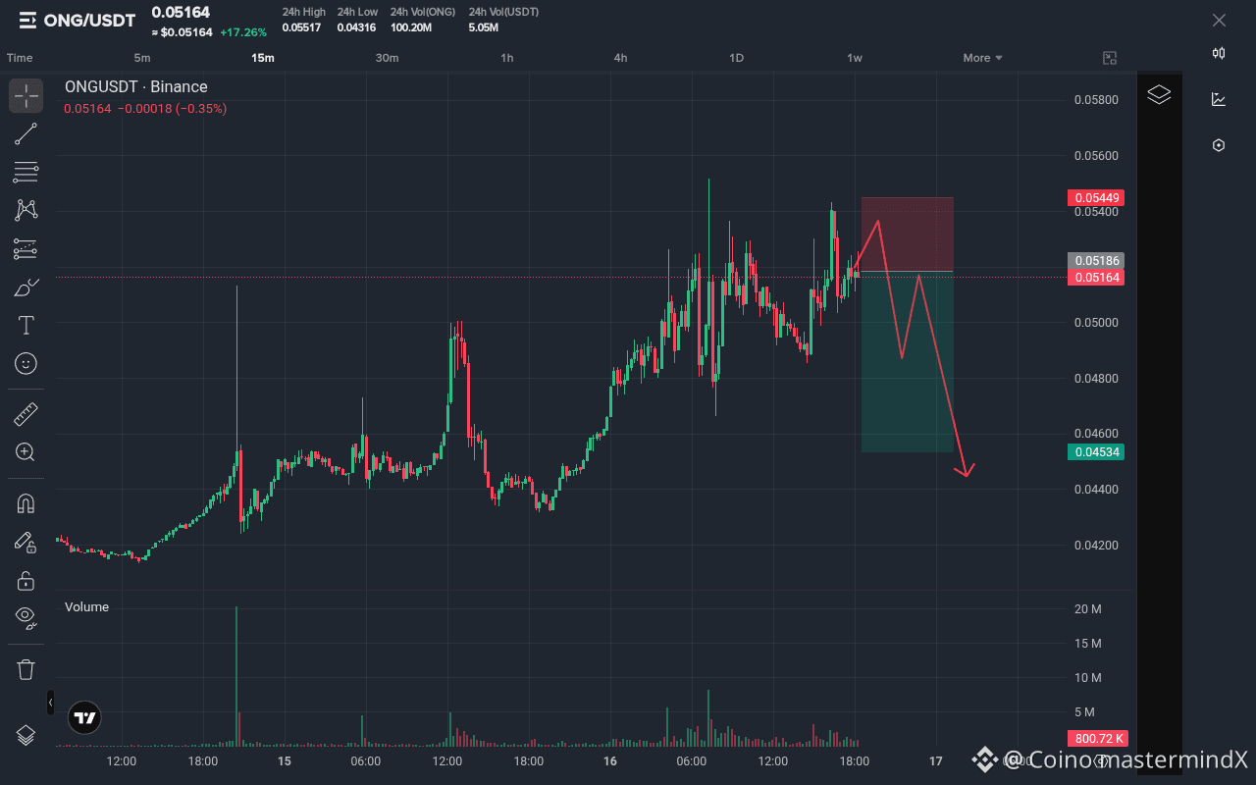
Task: Select the 1h timeframe
Action: point(507,58)
